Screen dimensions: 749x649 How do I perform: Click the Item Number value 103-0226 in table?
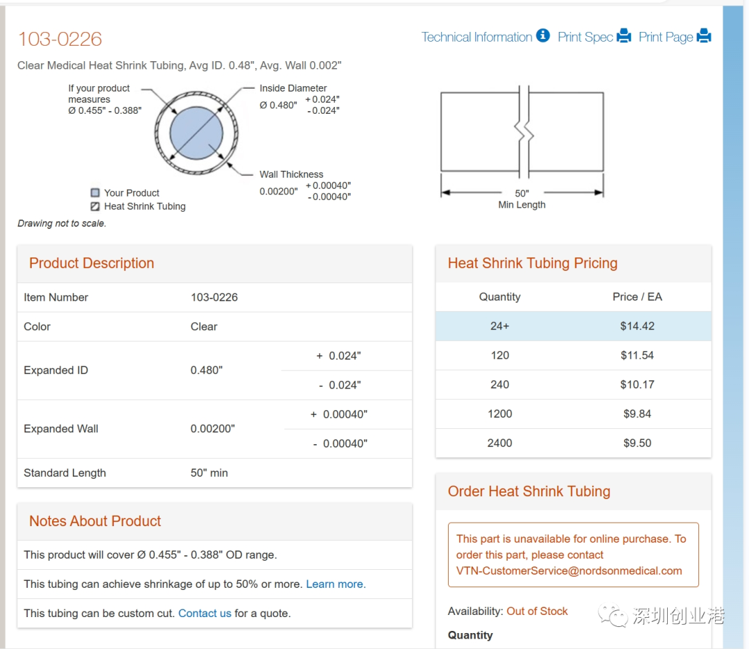click(214, 297)
